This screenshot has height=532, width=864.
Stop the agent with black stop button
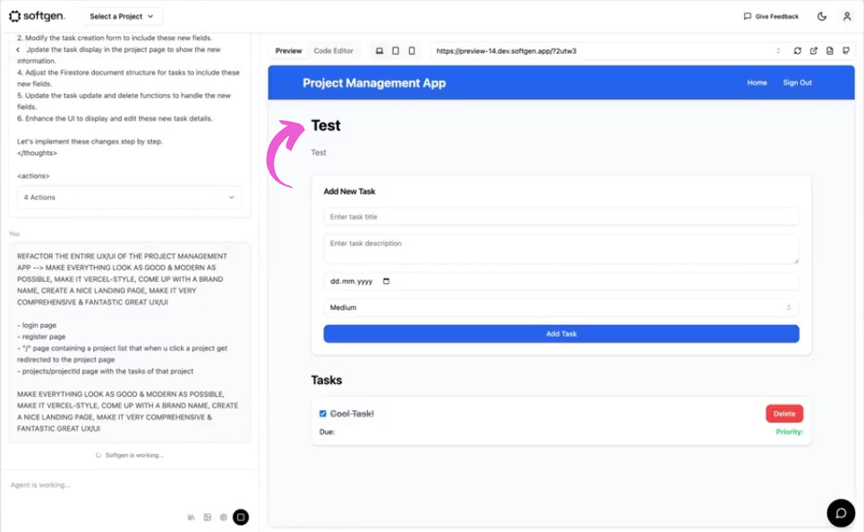[241, 517]
